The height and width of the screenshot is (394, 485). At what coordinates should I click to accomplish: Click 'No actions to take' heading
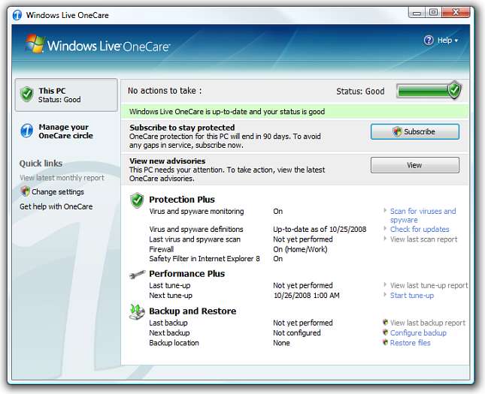pyautogui.click(x=165, y=91)
